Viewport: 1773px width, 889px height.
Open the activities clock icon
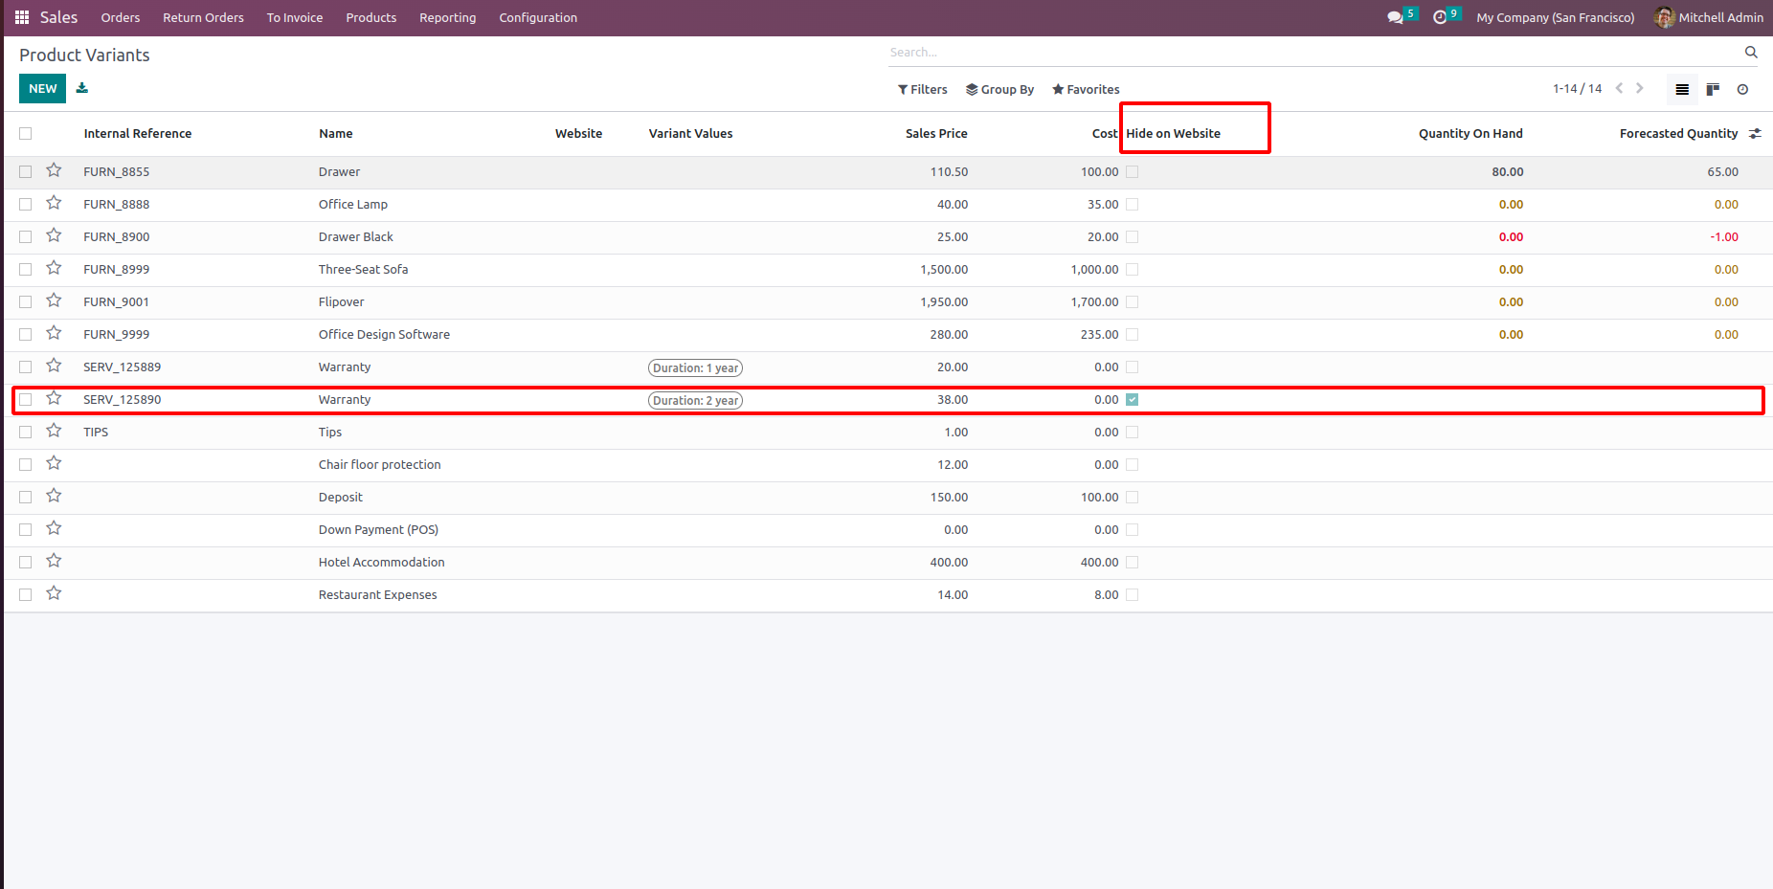tap(1440, 17)
